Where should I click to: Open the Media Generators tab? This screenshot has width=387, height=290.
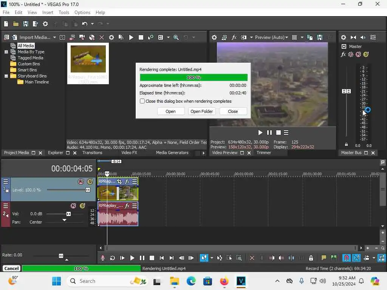[x=172, y=153]
